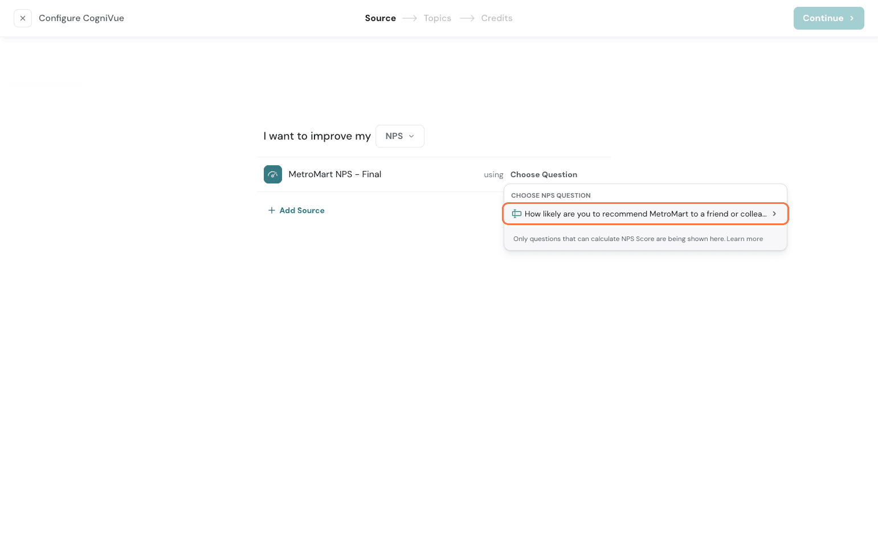Screen dimensions: 878x547
Task: Click the arrow between Topics and Credits
Action: pyautogui.click(x=467, y=18)
